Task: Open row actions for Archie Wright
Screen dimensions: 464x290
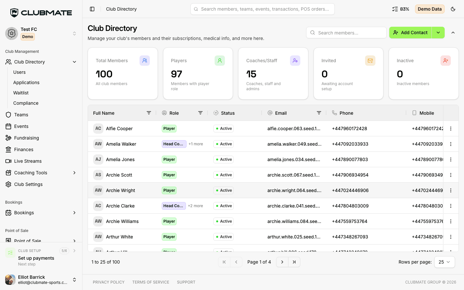Action: click(451, 190)
